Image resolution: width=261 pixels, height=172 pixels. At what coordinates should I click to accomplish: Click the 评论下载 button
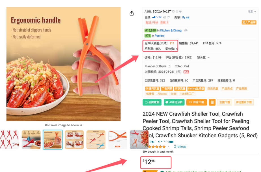pyautogui.click(x=197, y=102)
